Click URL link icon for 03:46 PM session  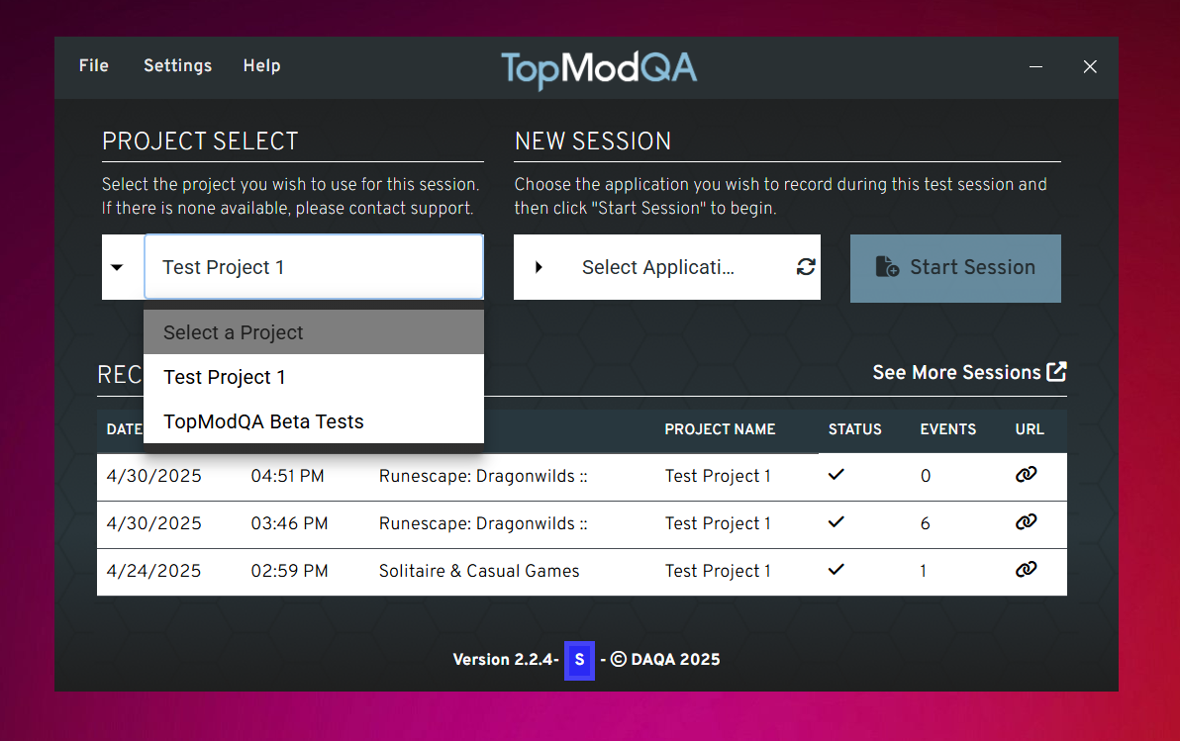point(1026,522)
